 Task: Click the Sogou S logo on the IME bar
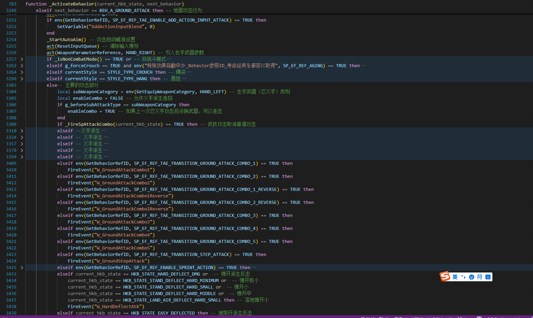coord(444,277)
